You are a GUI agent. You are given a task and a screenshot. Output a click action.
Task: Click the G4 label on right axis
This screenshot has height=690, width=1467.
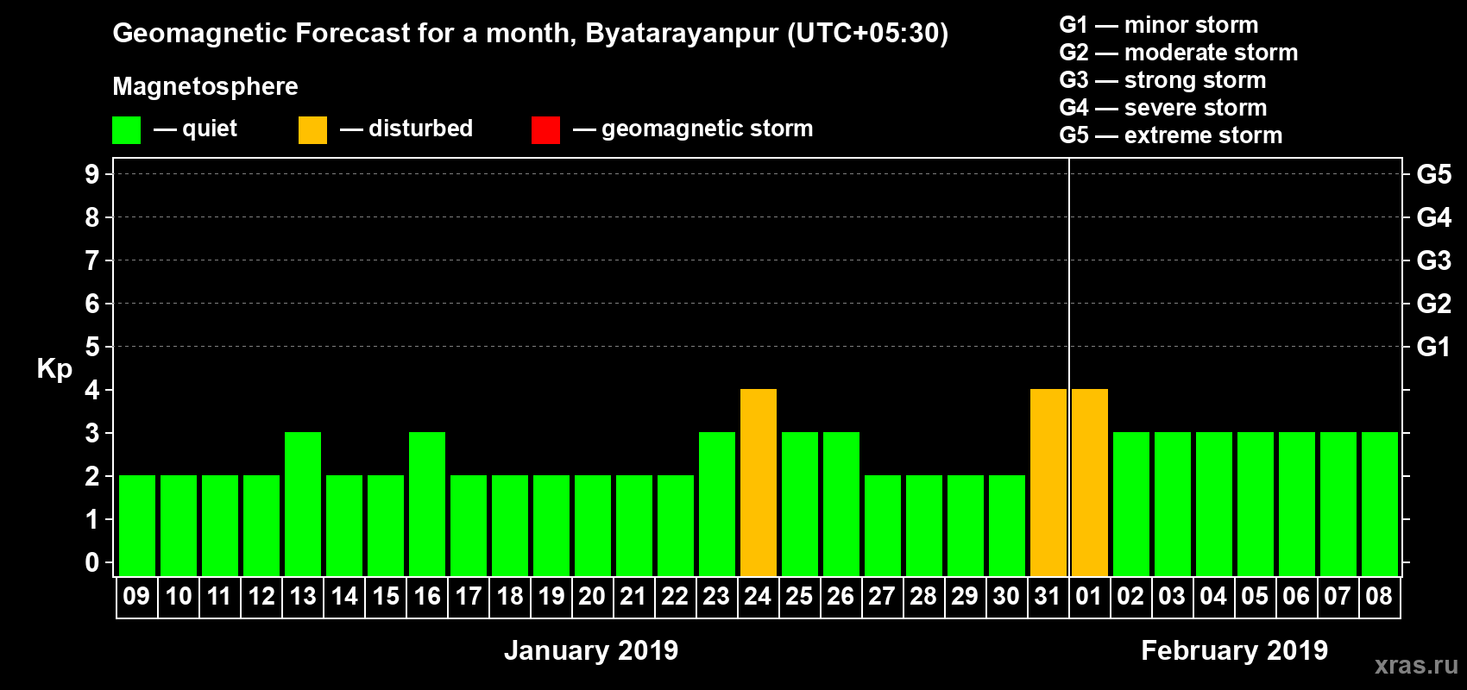click(1434, 217)
